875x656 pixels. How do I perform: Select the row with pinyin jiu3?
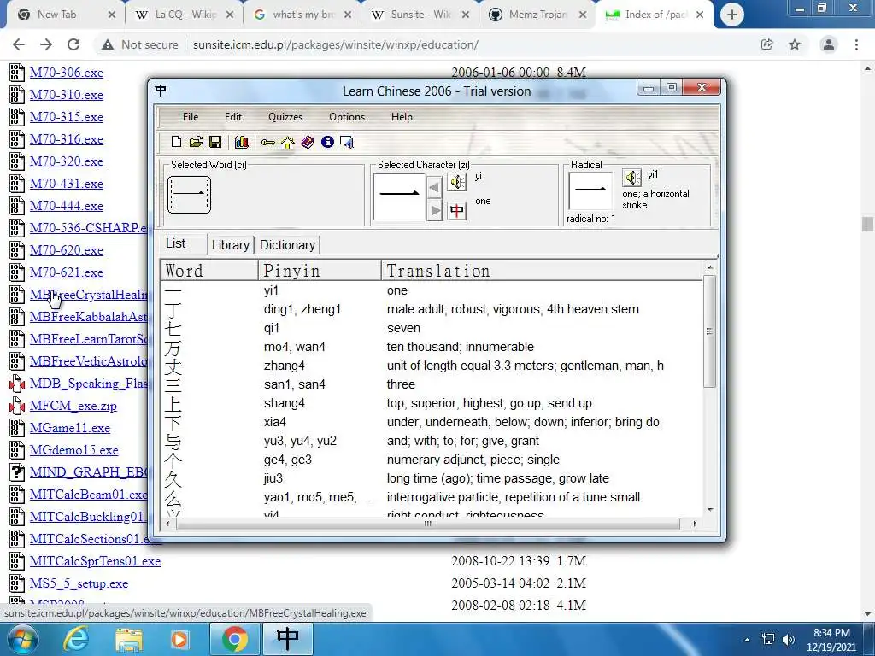coord(432,478)
